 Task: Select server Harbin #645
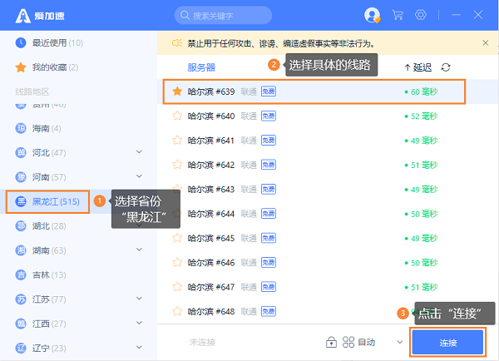[328, 238]
